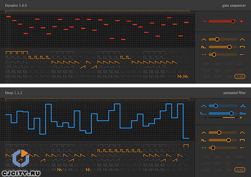Select the highlighted 1/16 rate in Dynamo
The image size is (251, 177).
pyautogui.click(x=240, y=76)
